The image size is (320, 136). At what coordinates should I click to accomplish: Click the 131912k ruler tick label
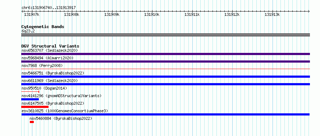point(232,14)
